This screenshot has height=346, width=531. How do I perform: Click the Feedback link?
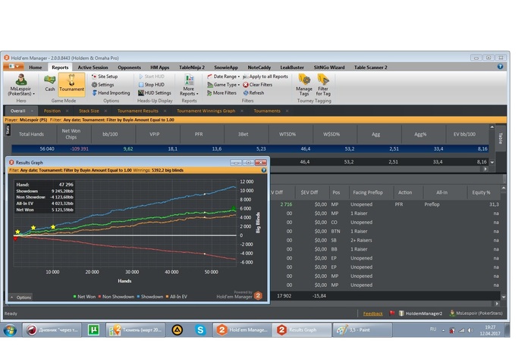373,313
